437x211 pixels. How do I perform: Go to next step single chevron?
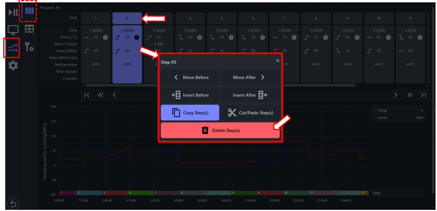click(x=396, y=95)
